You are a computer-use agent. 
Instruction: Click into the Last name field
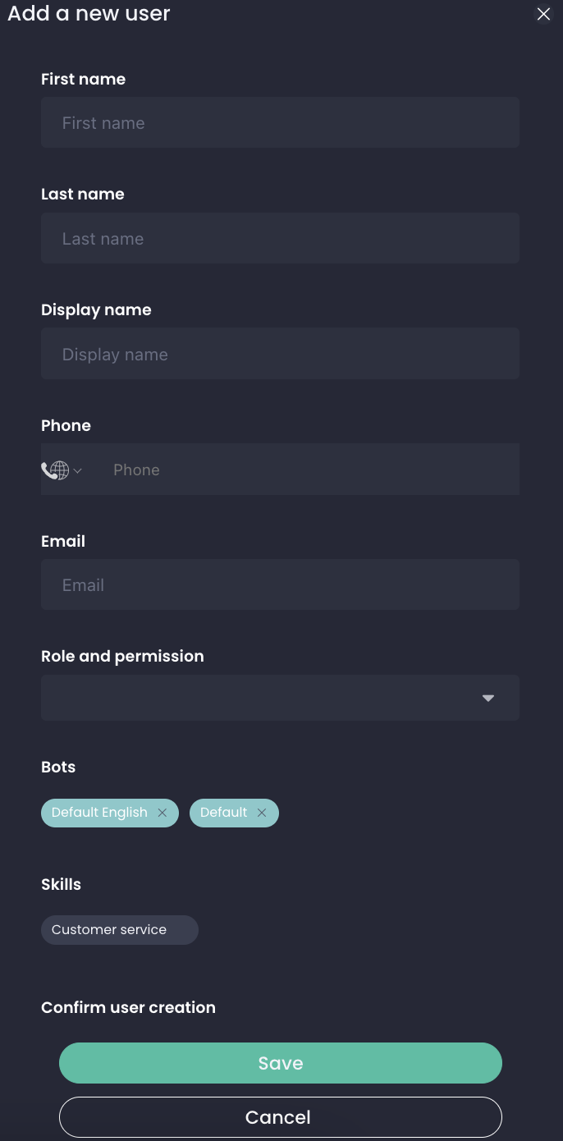coord(280,239)
